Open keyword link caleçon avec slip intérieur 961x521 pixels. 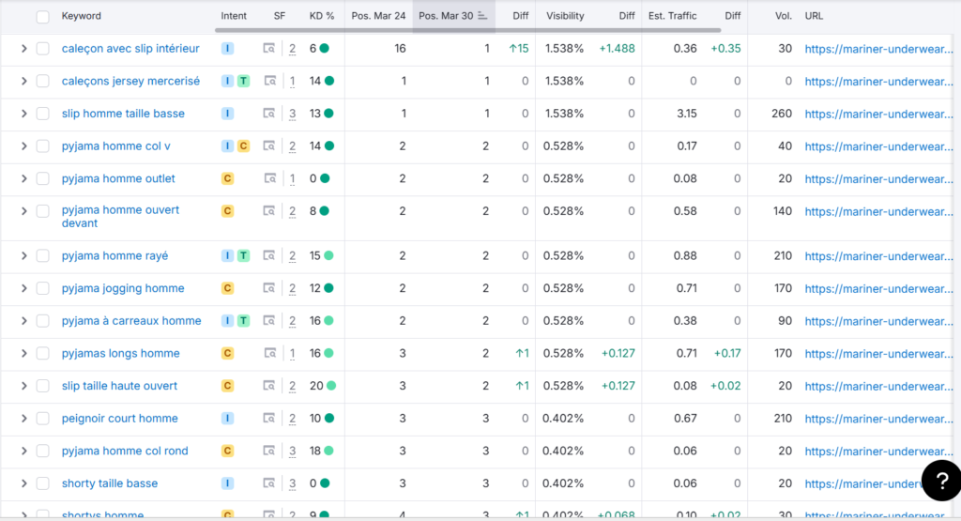[130, 49]
